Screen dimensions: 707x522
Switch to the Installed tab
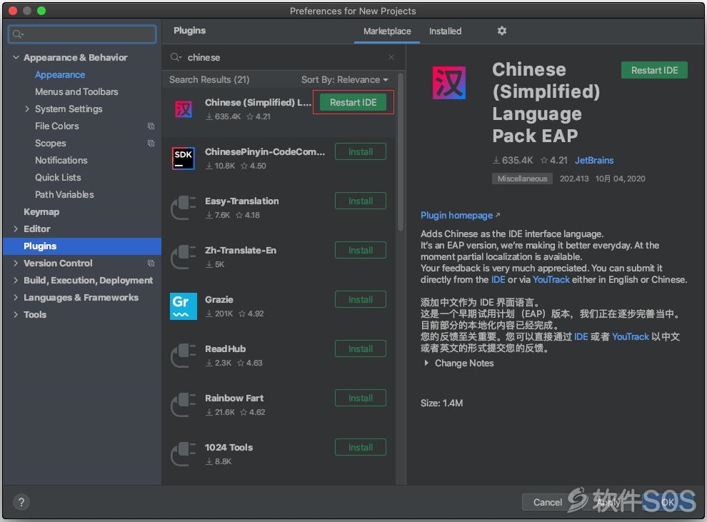tap(445, 31)
